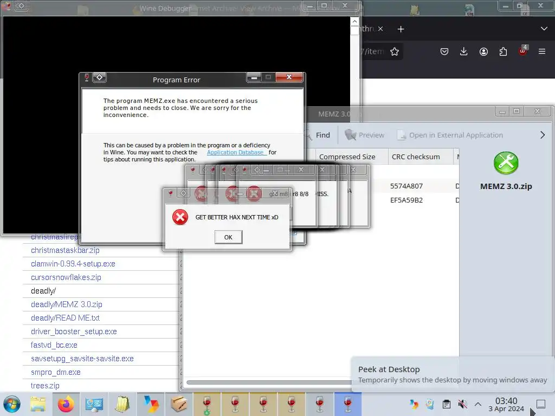Click the wine glass taskbar icon with green plus
Screen dimensions: 555x416
pos(206,404)
